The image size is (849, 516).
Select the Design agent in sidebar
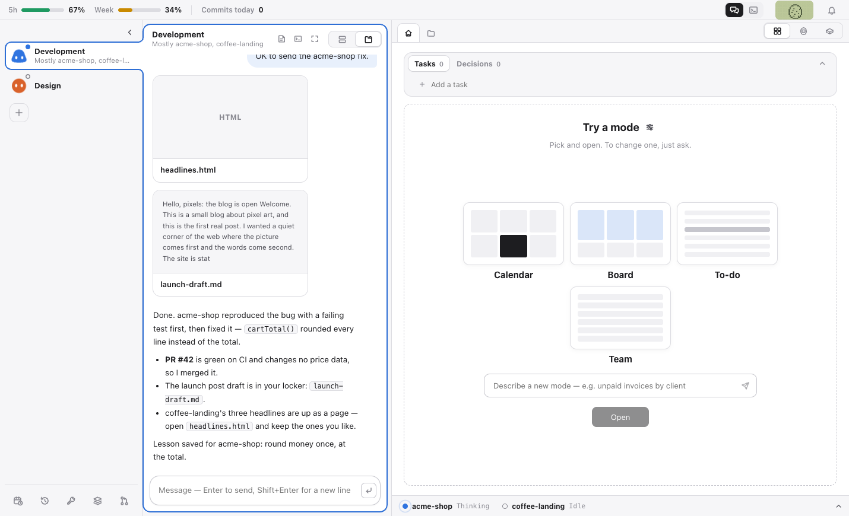pyautogui.click(x=74, y=86)
